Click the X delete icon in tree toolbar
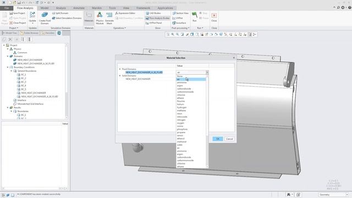The height and width of the screenshot is (198, 352). pos(10,40)
